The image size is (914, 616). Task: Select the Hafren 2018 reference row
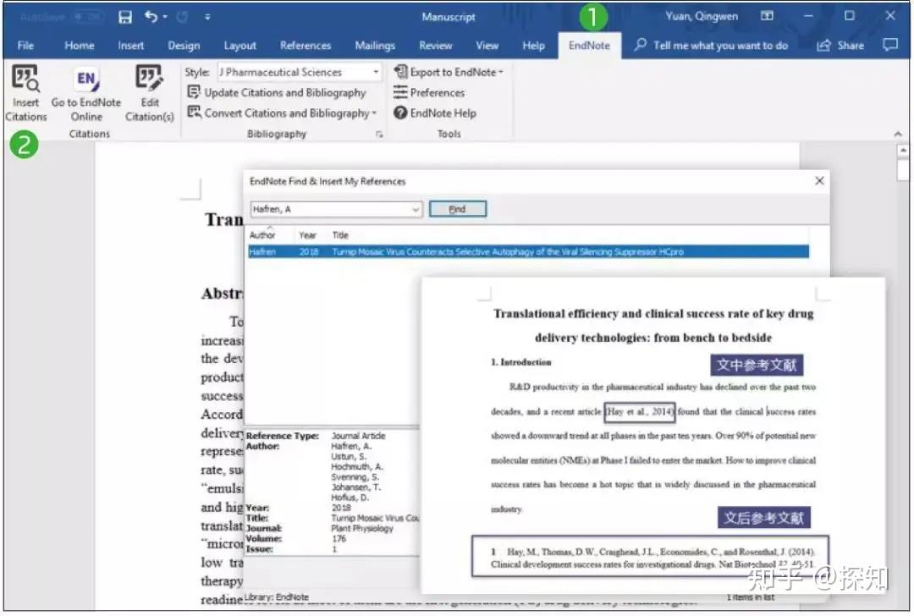point(508,251)
